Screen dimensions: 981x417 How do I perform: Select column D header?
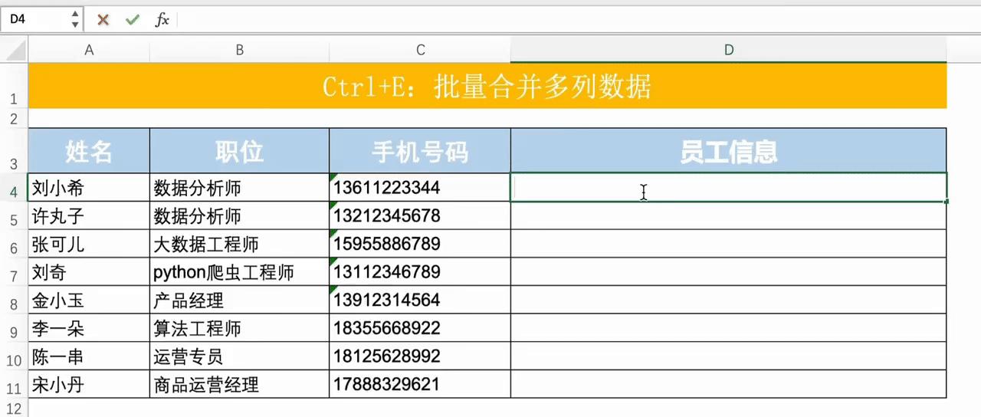point(729,51)
